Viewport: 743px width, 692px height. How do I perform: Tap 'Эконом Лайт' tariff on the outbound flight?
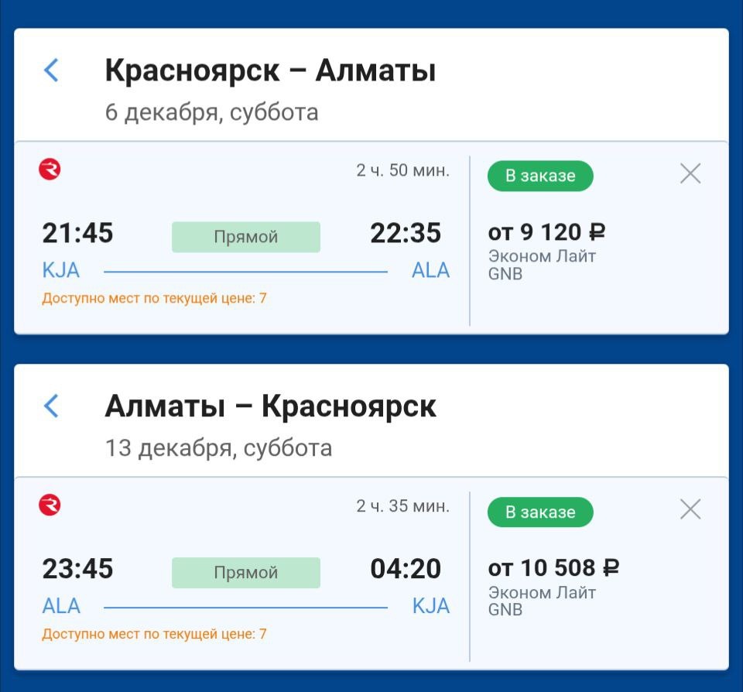pyautogui.click(x=542, y=256)
